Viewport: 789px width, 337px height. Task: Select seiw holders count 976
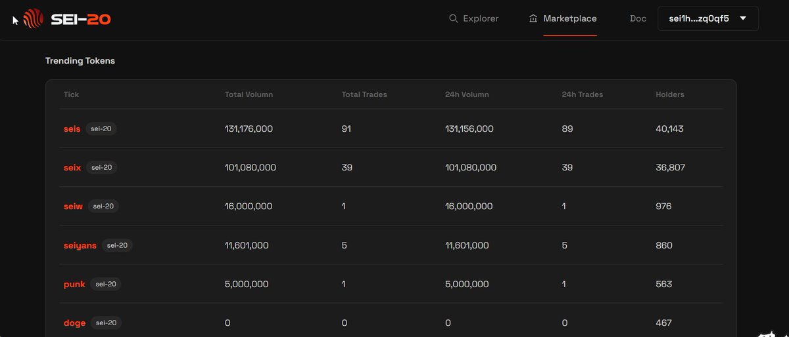663,207
